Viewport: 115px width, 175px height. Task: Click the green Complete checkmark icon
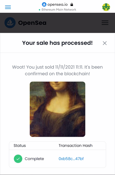tap(18, 159)
